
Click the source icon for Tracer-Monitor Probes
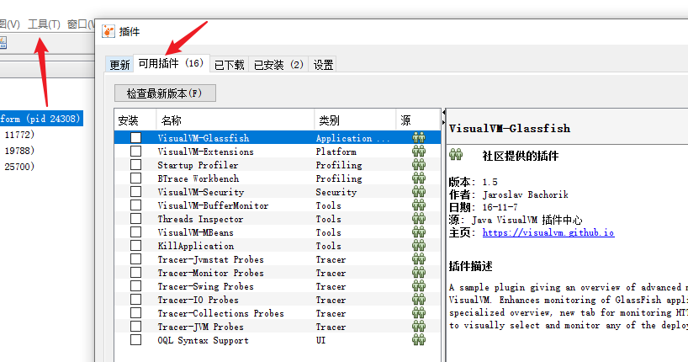[x=419, y=273]
